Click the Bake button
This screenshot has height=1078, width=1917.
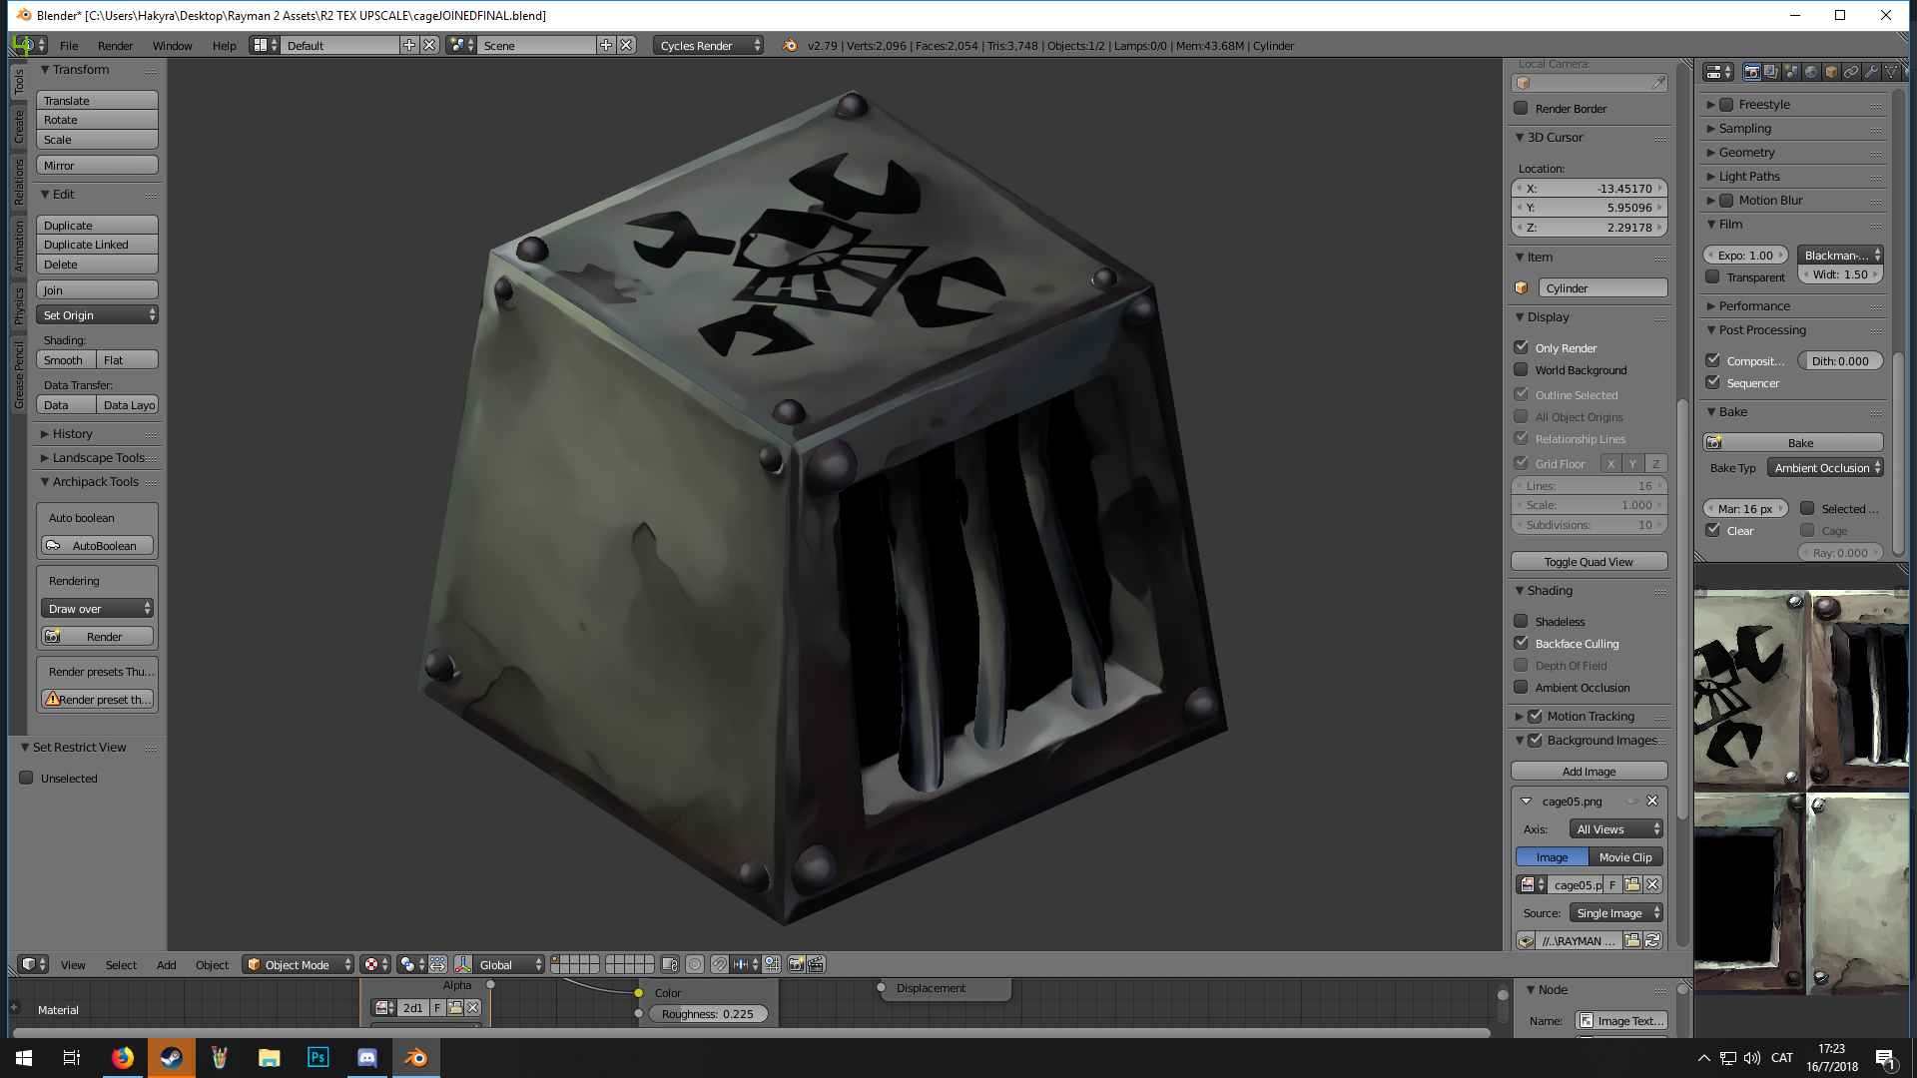[x=1793, y=443]
